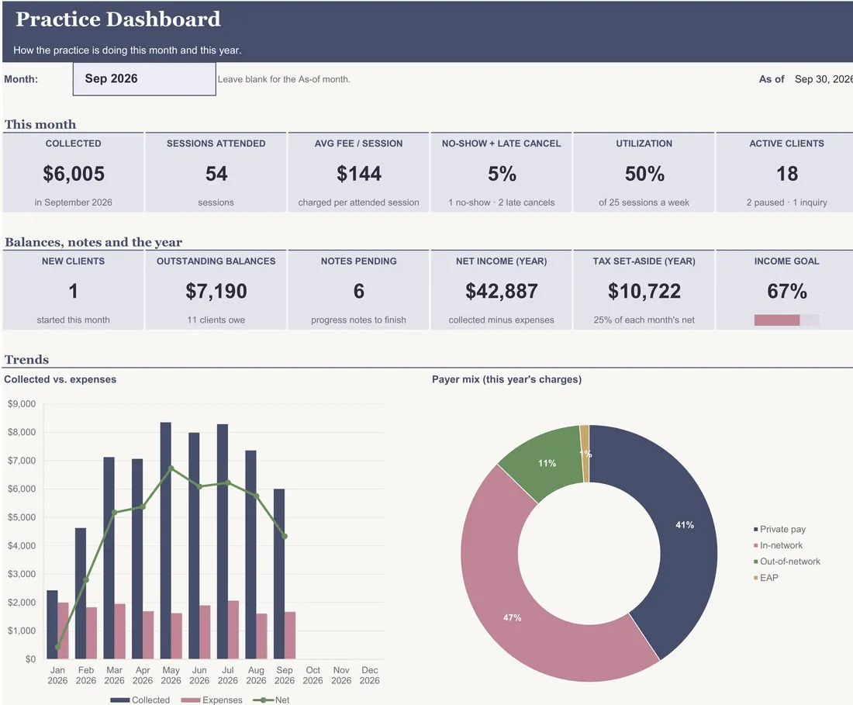Click the Private pay legend swatch
Screen dimensions: 853x705
point(755,529)
